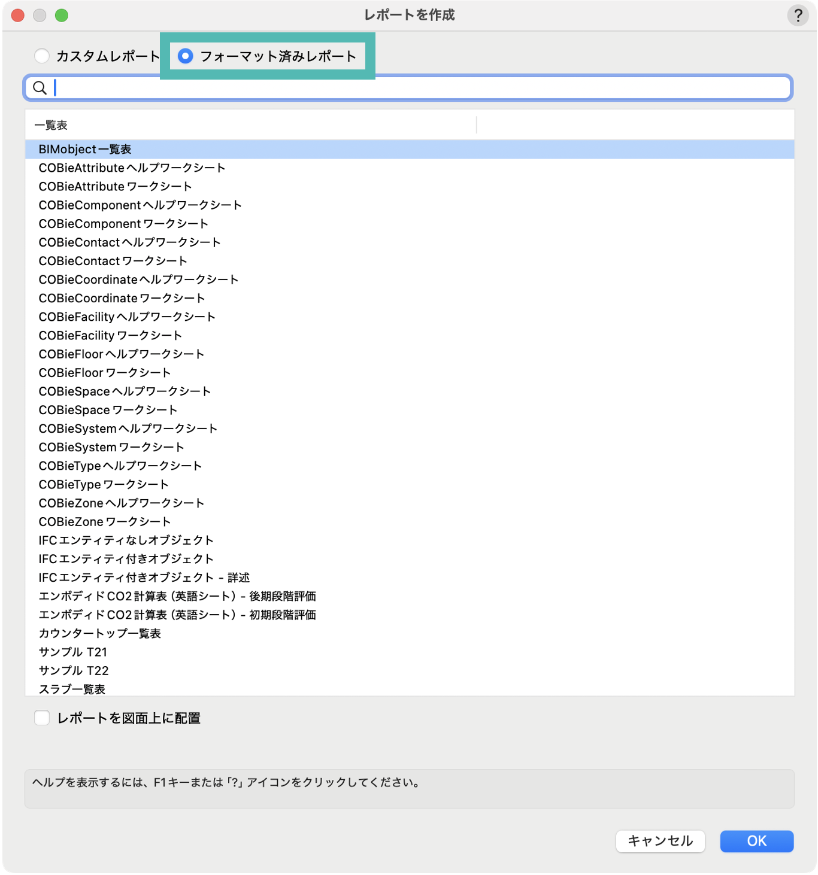Viewport: 818px width, 875px height.
Task: Click the search magnifier icon
Action: [40, 88]
